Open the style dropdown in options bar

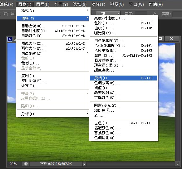coord(108,13)
